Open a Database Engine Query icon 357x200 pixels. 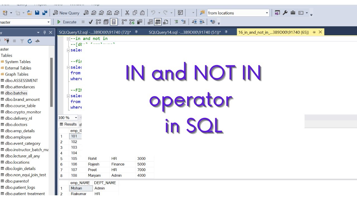tap(86, 13)
